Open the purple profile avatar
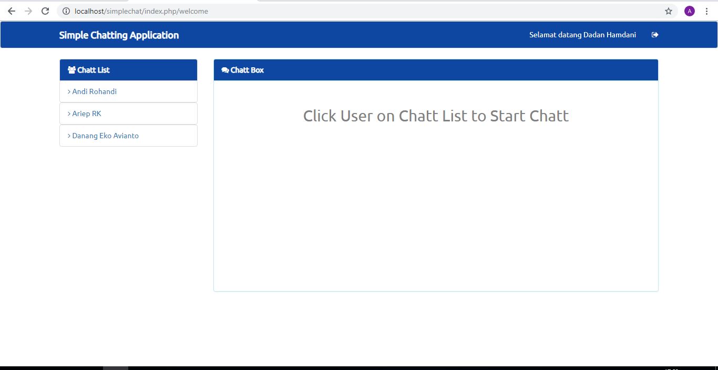This screenshot has width=718, height=370. point(690,11)
